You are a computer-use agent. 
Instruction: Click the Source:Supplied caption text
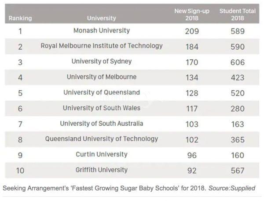coord(232,188)
